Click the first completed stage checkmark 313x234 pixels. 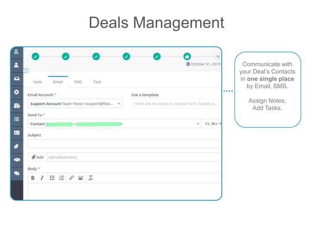coord(35,57)
